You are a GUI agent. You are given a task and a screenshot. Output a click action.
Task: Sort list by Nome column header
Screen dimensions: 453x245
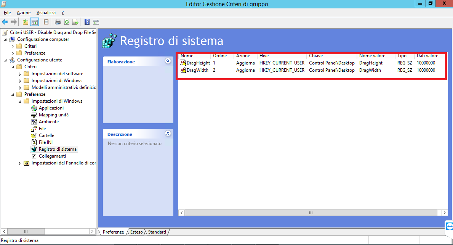click(195, 56)
